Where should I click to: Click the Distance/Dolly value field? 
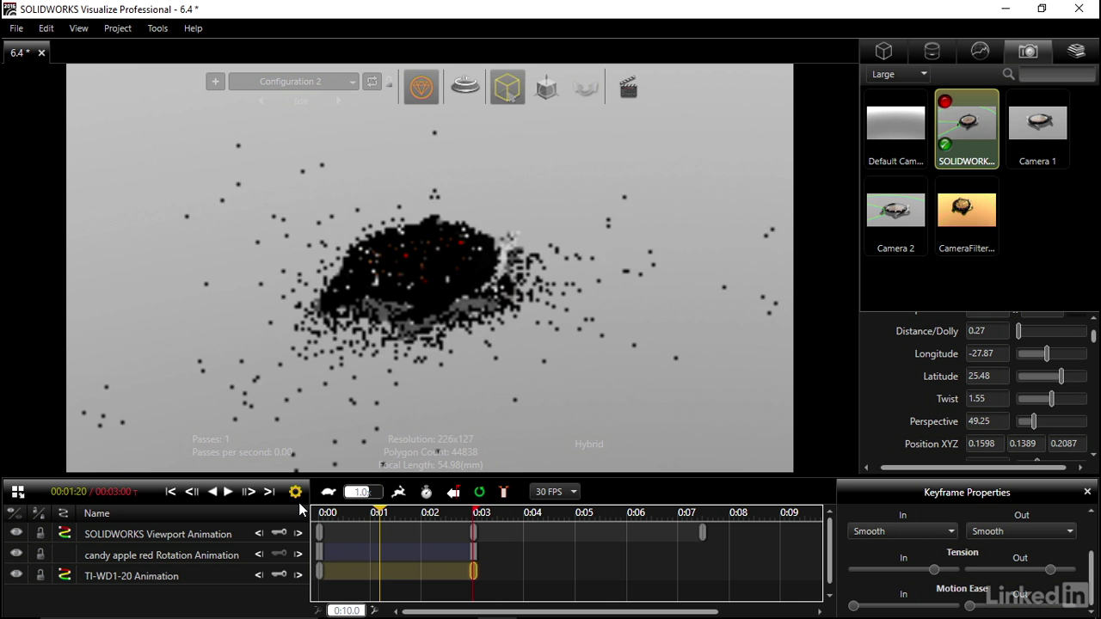tap(987, 331)
